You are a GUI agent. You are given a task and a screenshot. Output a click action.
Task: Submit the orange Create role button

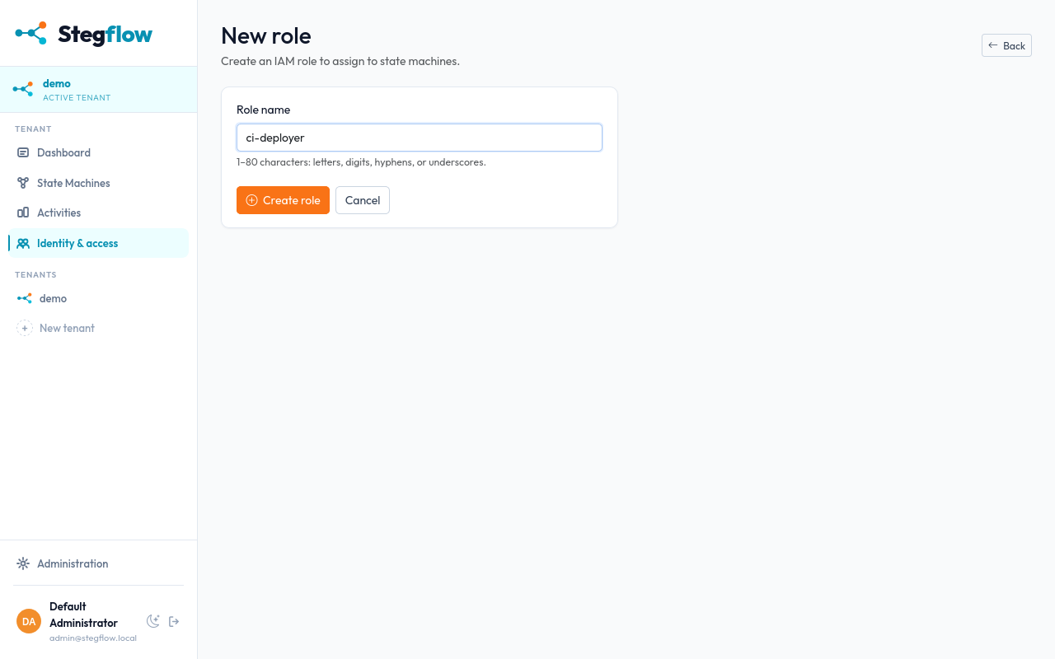click(283, 200)
